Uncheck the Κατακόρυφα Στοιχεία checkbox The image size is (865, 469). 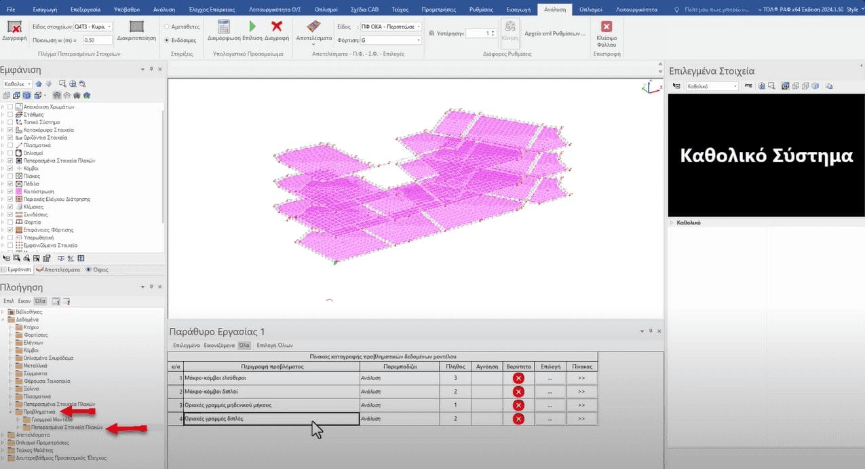(x=10, y=130)
